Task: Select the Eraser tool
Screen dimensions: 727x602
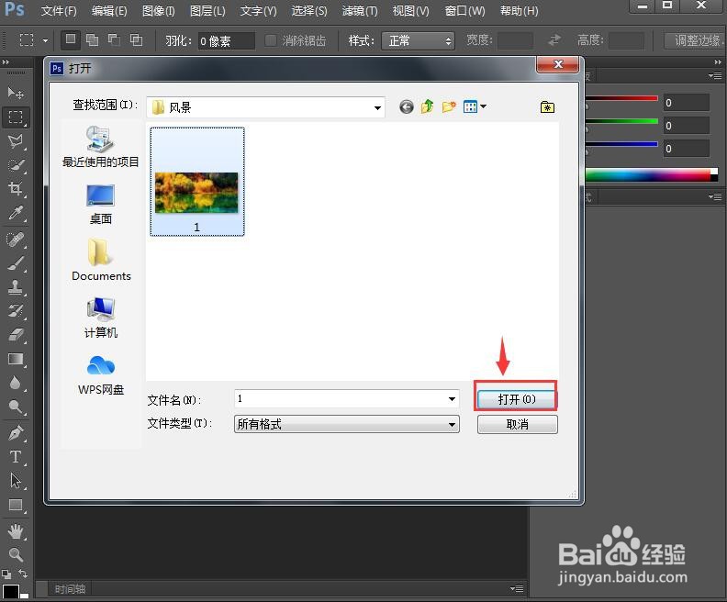Action: 16,335
